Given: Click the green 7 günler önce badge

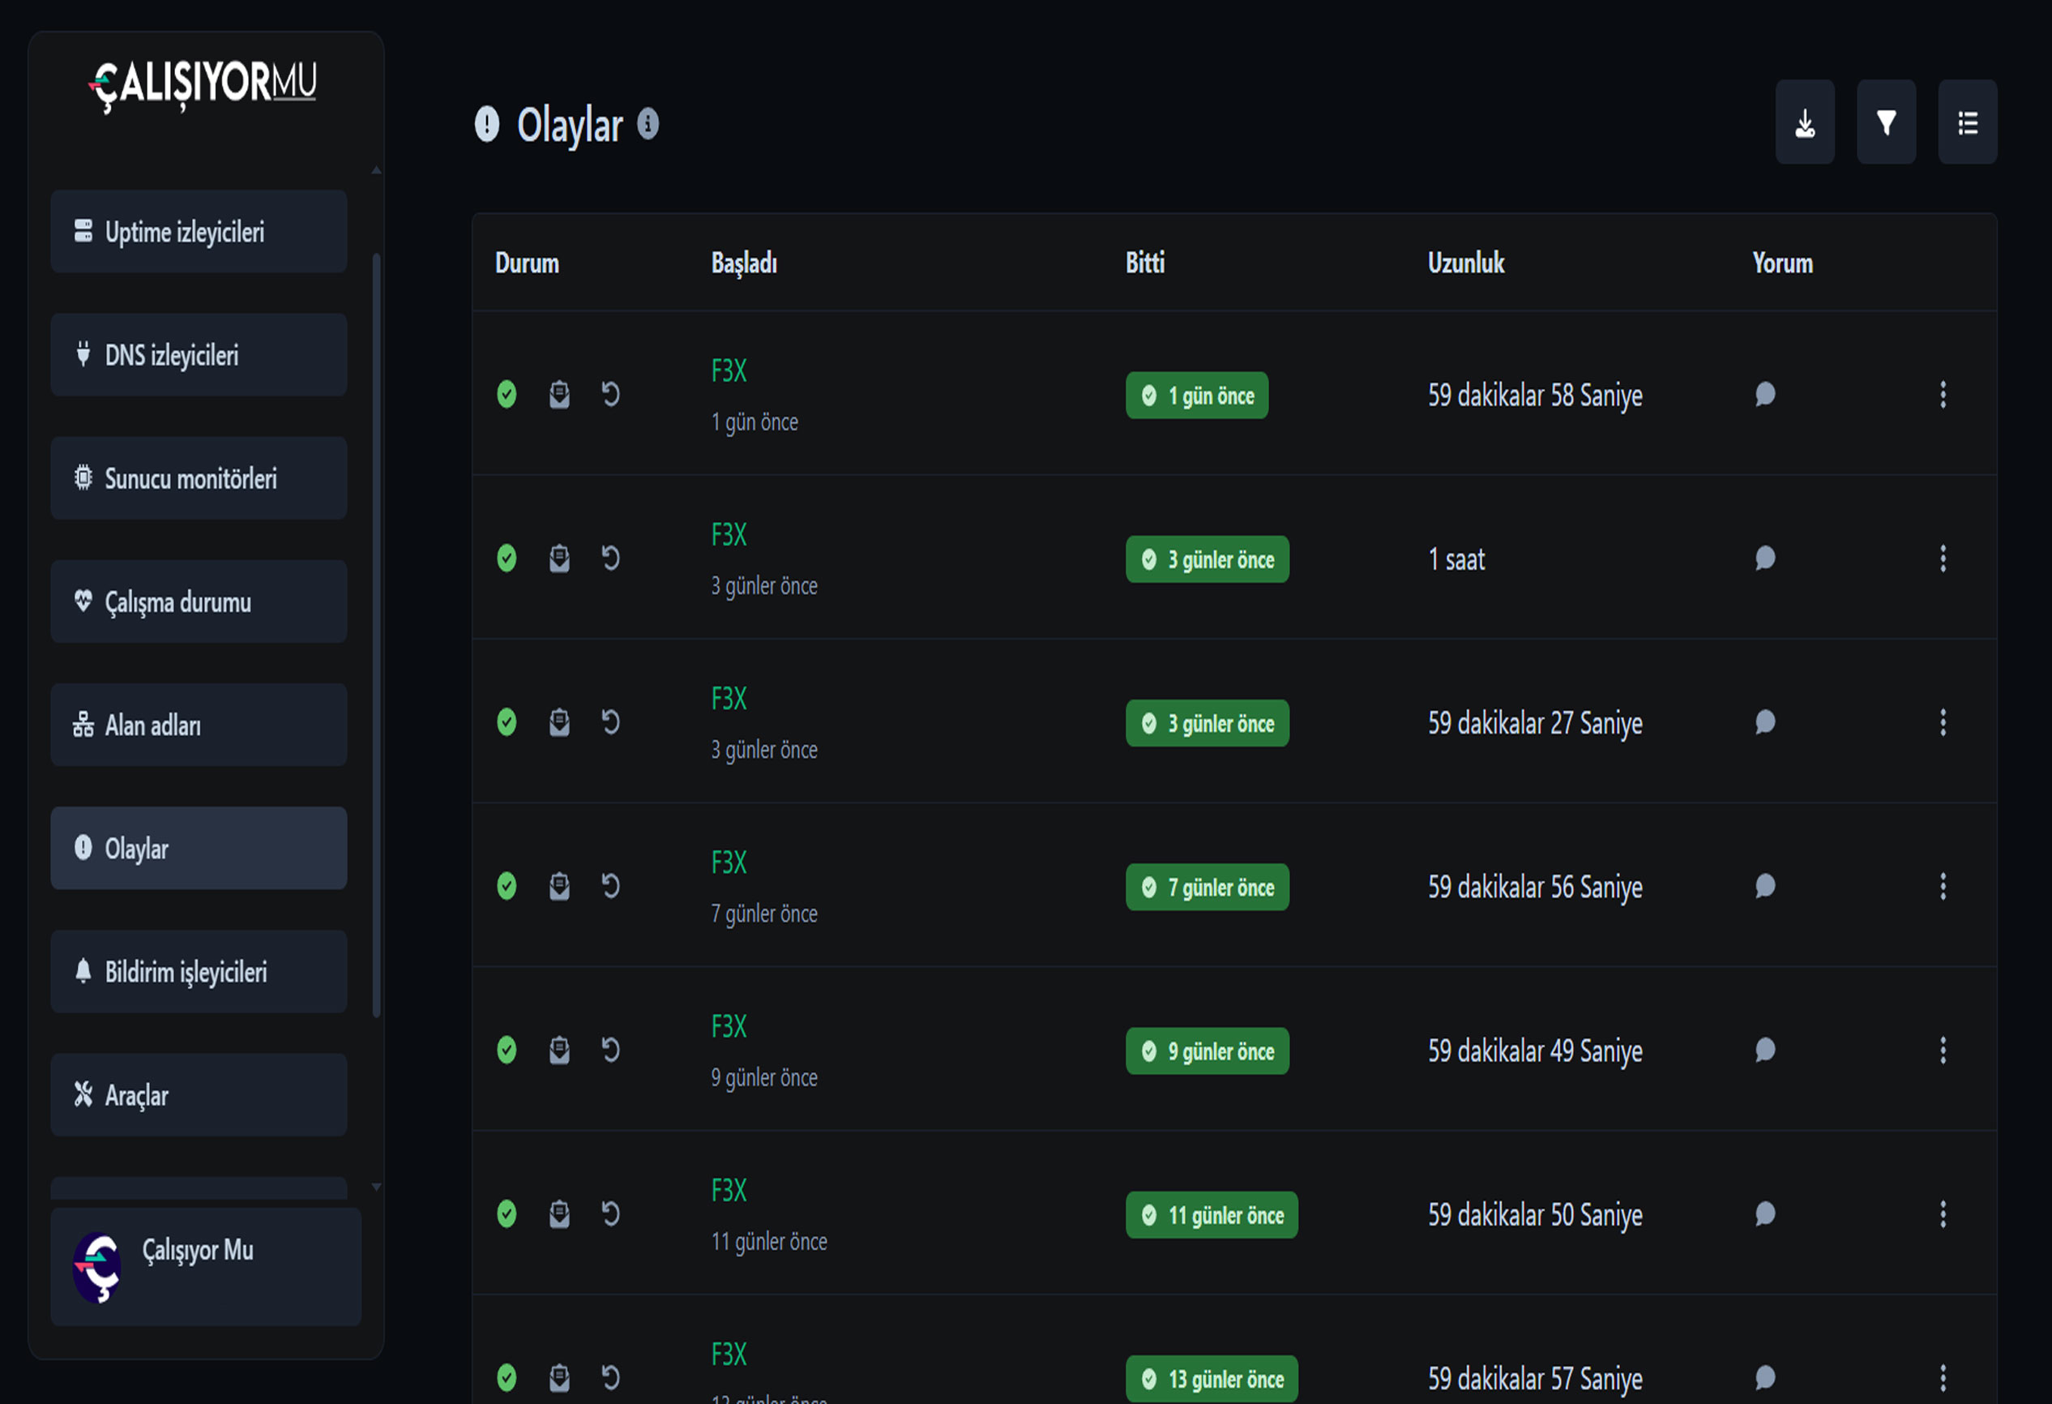Looking at the screenshot, I should [x=1207, y=888].
